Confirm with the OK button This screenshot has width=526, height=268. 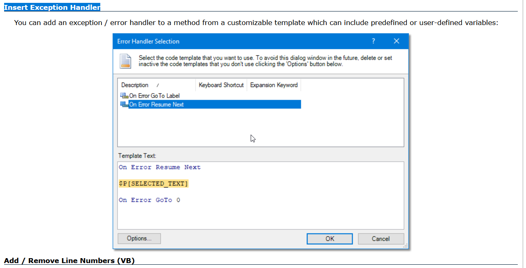[330, 238]
